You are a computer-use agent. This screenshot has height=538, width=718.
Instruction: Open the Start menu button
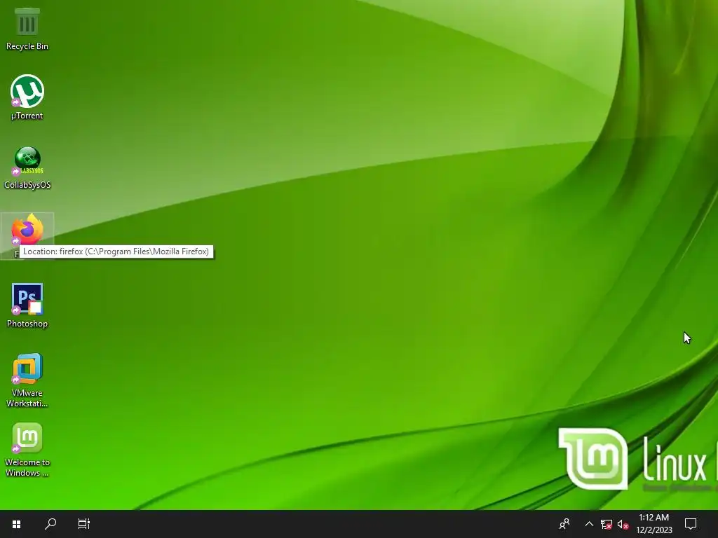[x=17, y=524]
